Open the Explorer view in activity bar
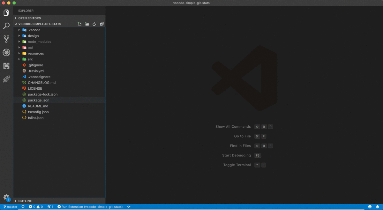Screen dimensions: 383x210 click(6, 13)
